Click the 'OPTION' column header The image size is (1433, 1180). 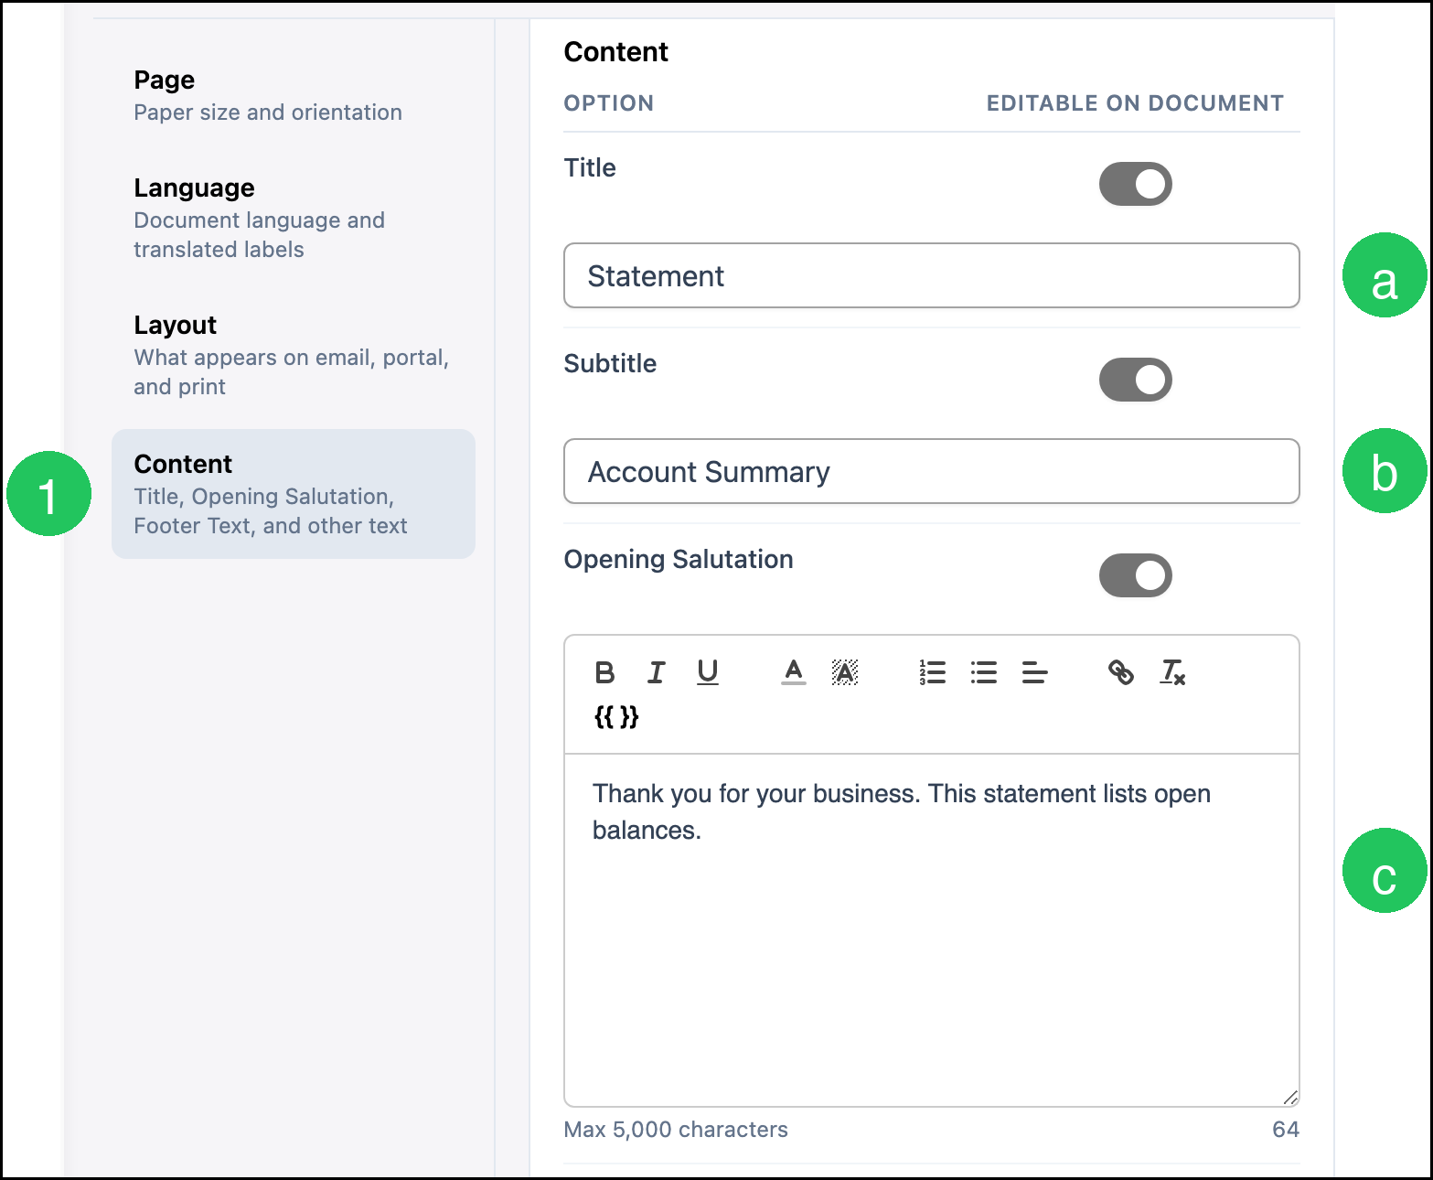[x=609, y=103]
